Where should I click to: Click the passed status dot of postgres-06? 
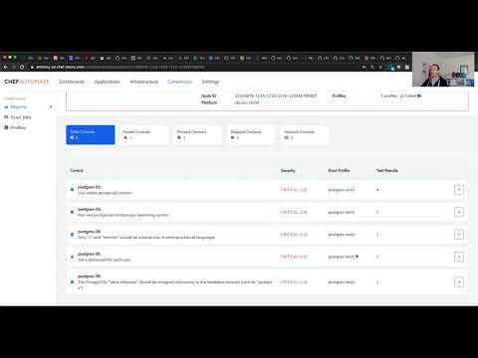(72, 282)
